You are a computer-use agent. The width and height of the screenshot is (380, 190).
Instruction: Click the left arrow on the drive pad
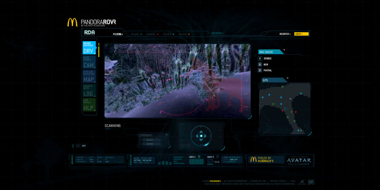pos(197,136)
